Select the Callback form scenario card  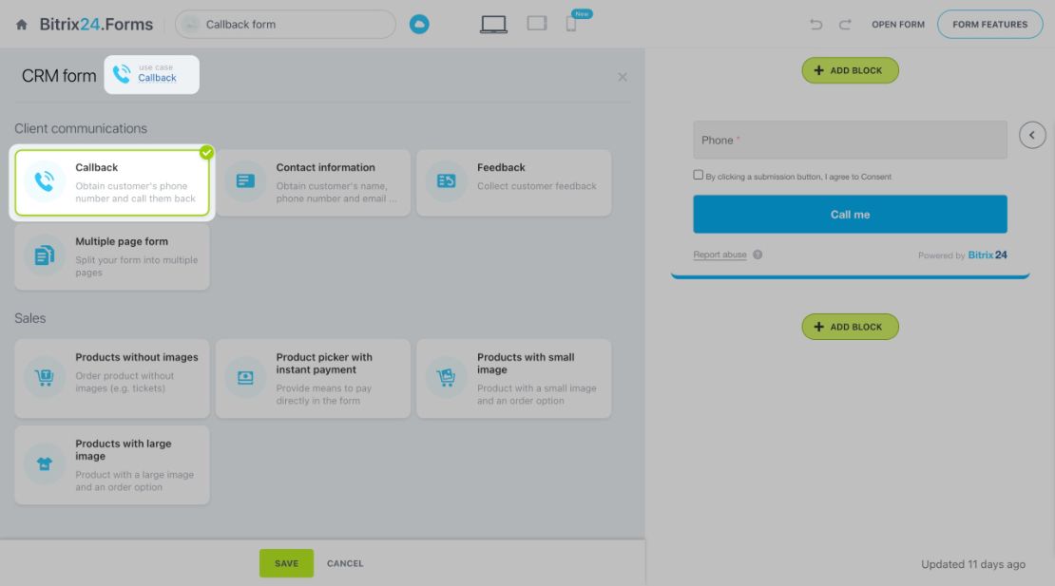pos(112,182)
